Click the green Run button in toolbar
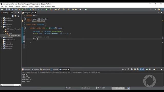 pyautogui.click(x=46, y=9)
